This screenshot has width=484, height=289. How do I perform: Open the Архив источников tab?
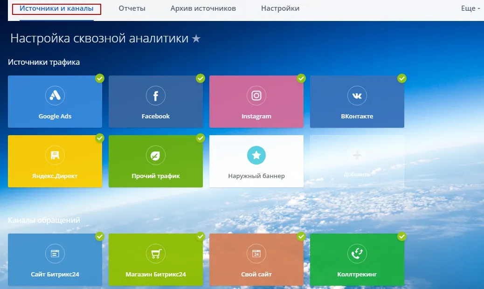[x=203, y=8]
